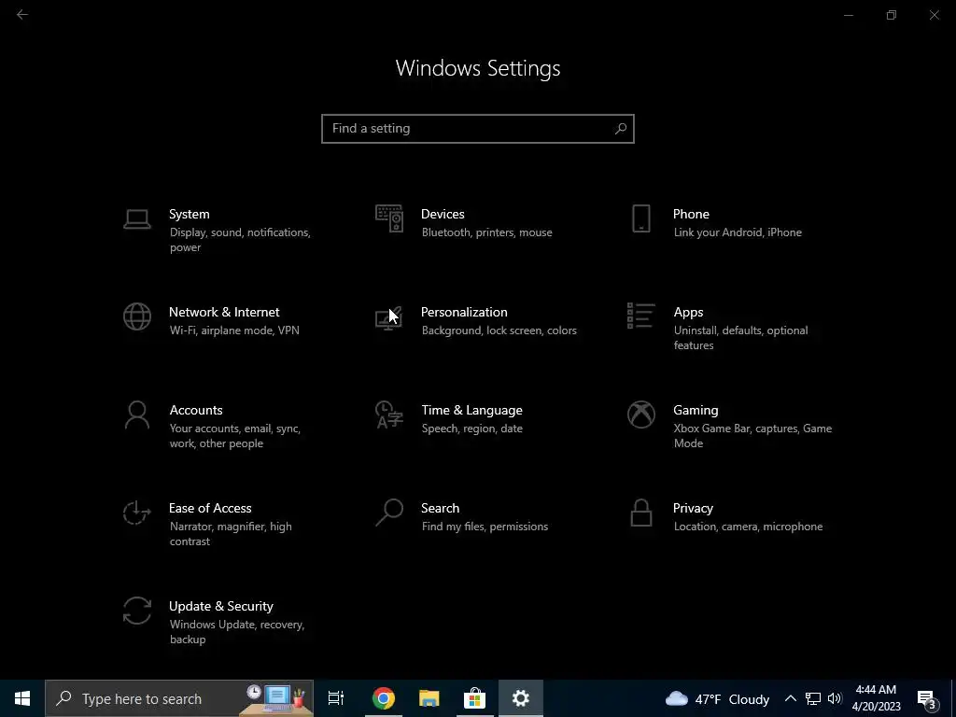Click 'Speech, region, date' text
Viewport: 956px width, 717px height.
[x=471, y=429]
